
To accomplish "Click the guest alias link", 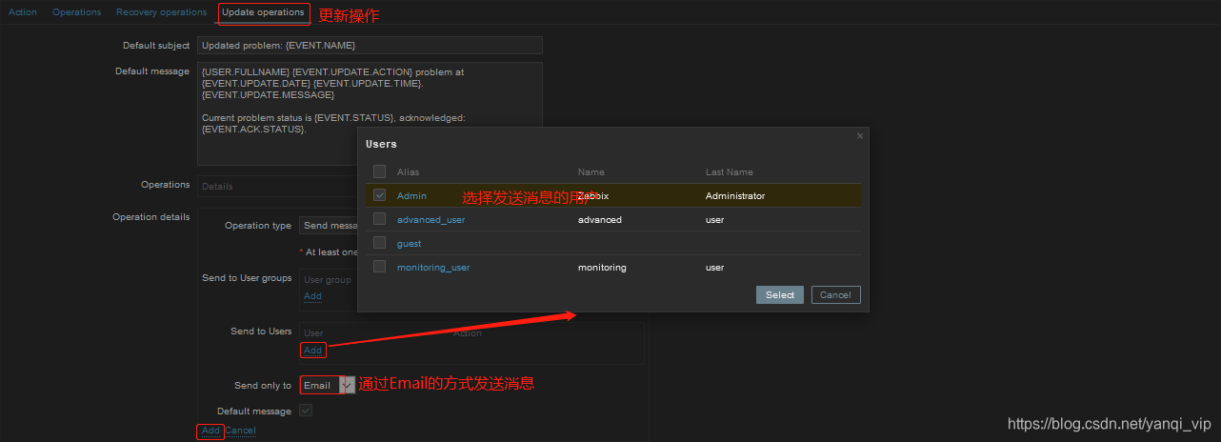I will (409, 244).
